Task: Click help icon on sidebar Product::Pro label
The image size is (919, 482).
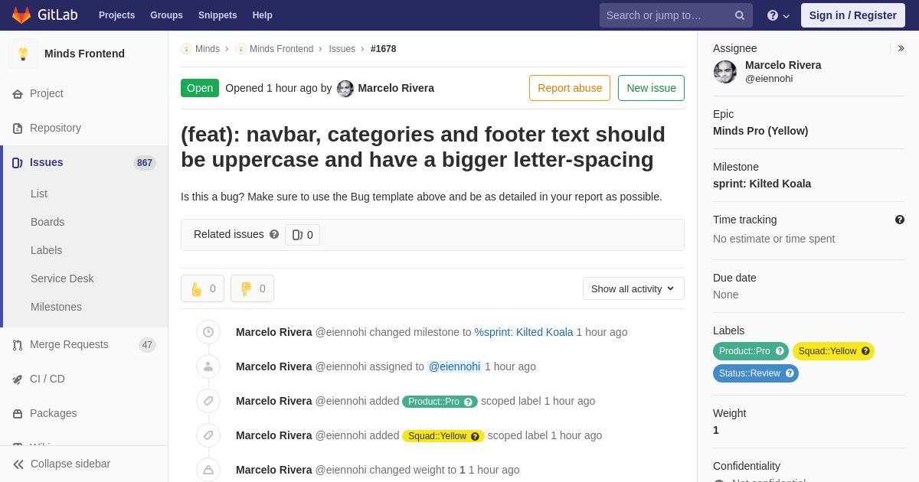Action: [780, 351]
